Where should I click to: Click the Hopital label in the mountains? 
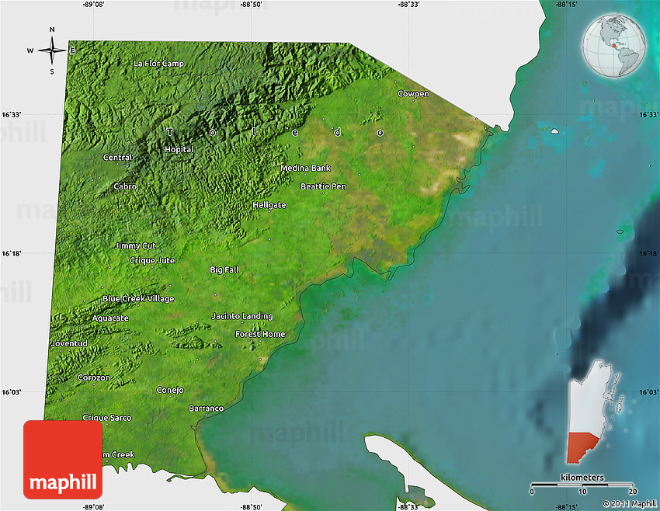click(179, 149)
